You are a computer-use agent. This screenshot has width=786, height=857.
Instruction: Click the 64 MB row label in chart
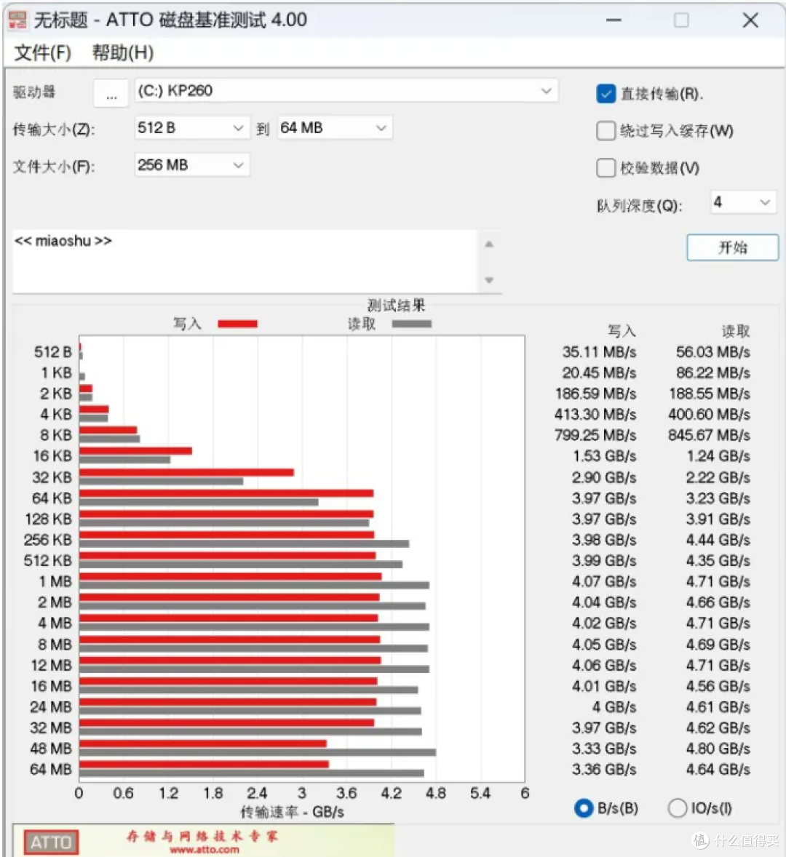(51, 770)
